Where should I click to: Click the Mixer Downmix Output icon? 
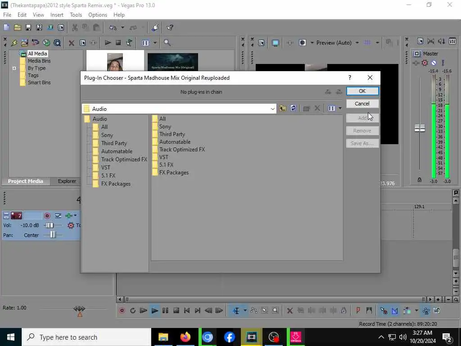(x=431, y=41)
